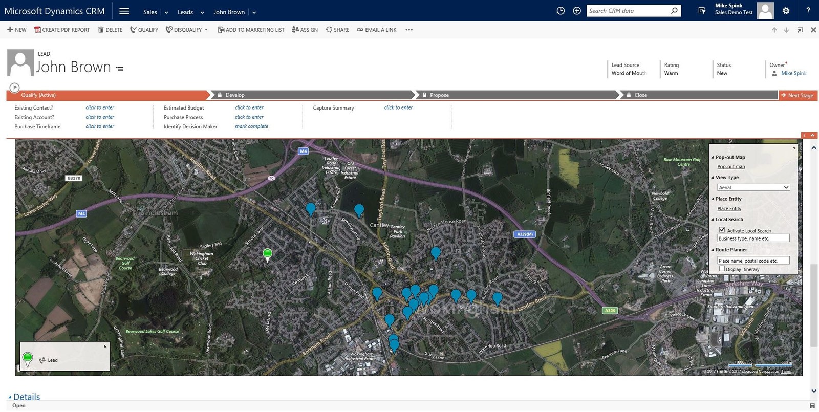Share the lead record
The width and height of the screenshot is (819, 412).
pos(337,30)
